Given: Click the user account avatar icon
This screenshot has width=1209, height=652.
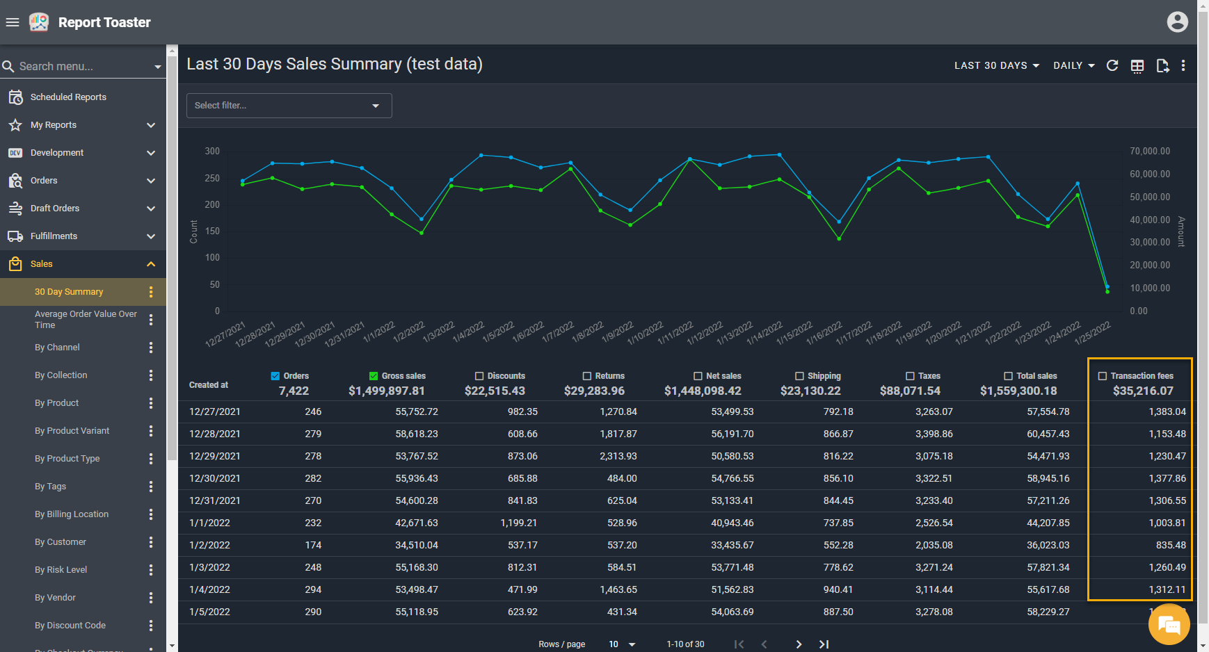Looking at the screenshot, I should (1177, 22).
